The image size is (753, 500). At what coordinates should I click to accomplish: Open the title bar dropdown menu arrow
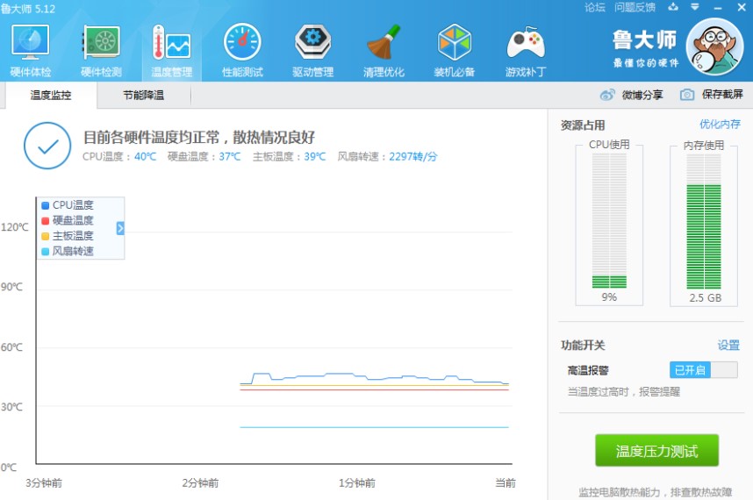point(695,7)
